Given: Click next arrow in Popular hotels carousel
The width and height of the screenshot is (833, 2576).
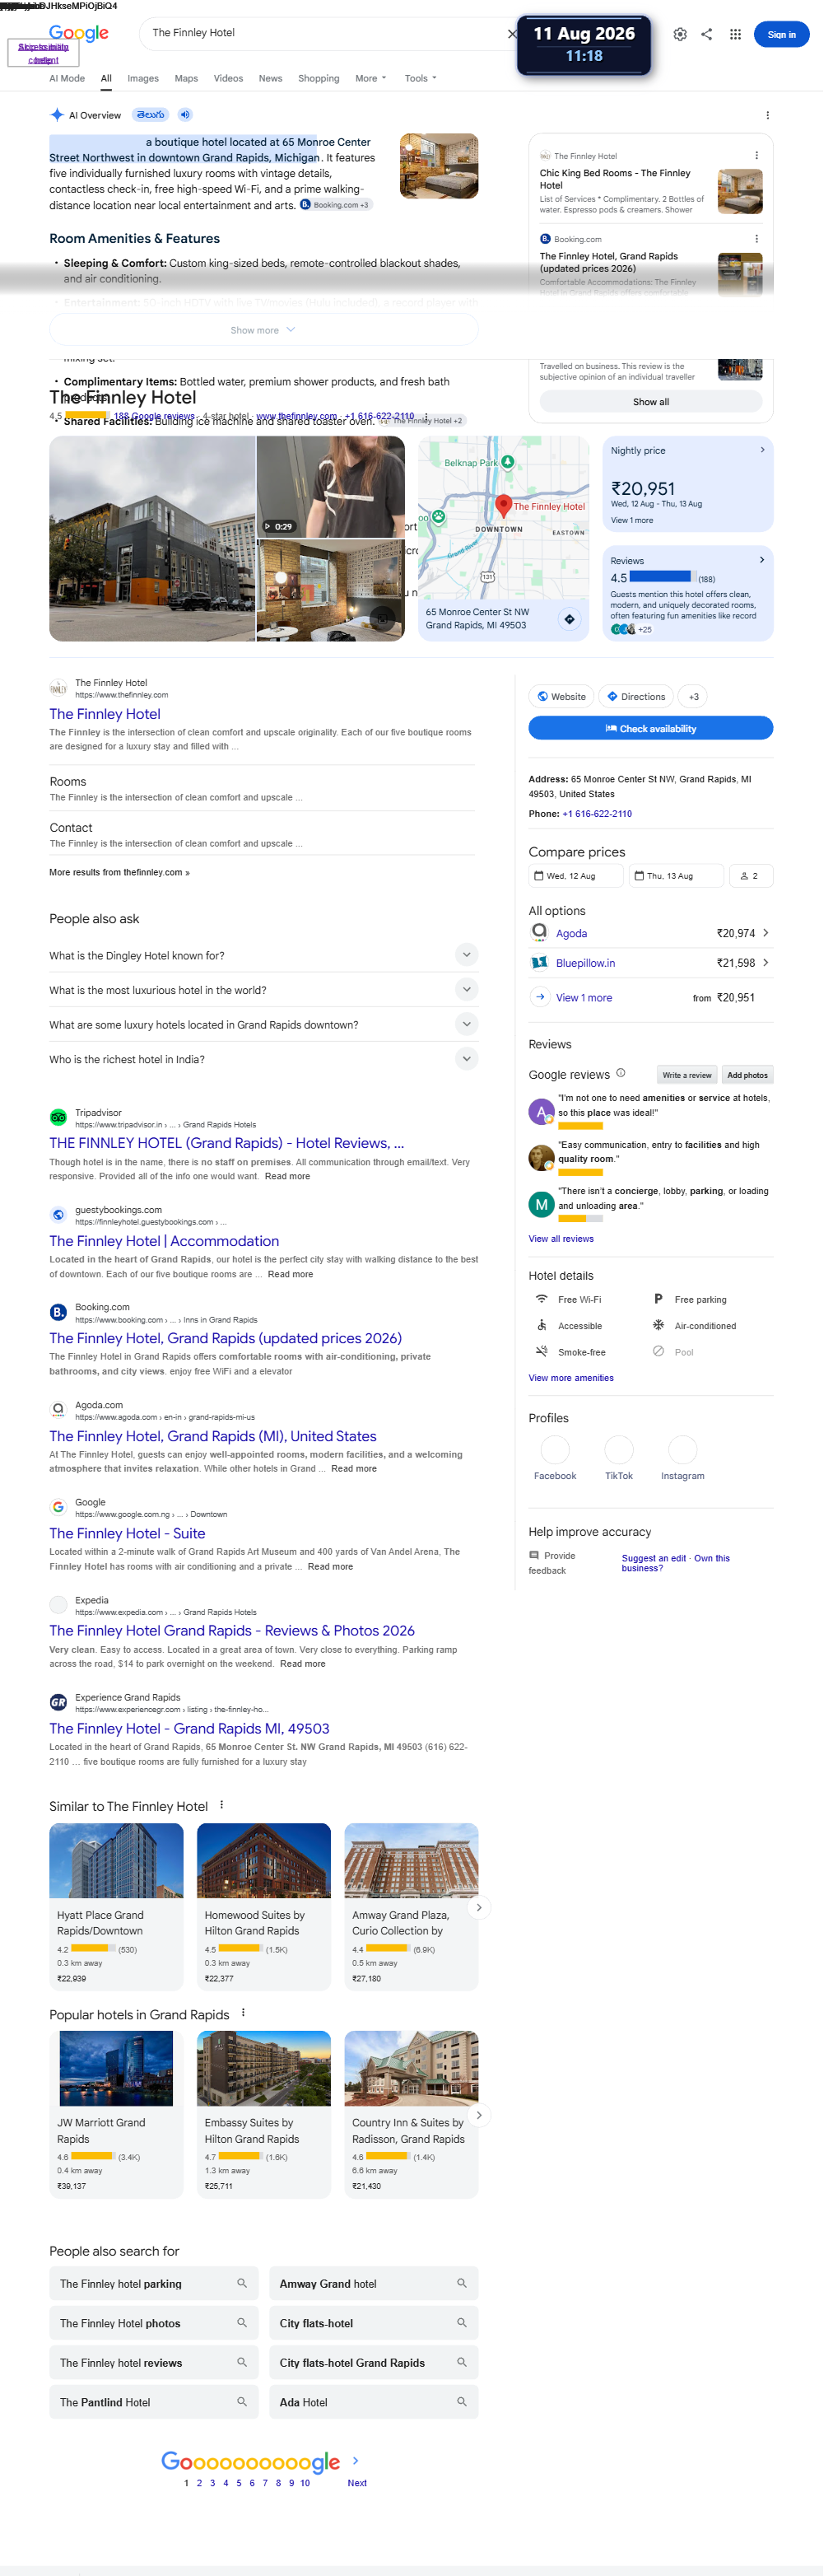Looking at the screenshot, I should tap(479, 2115).
